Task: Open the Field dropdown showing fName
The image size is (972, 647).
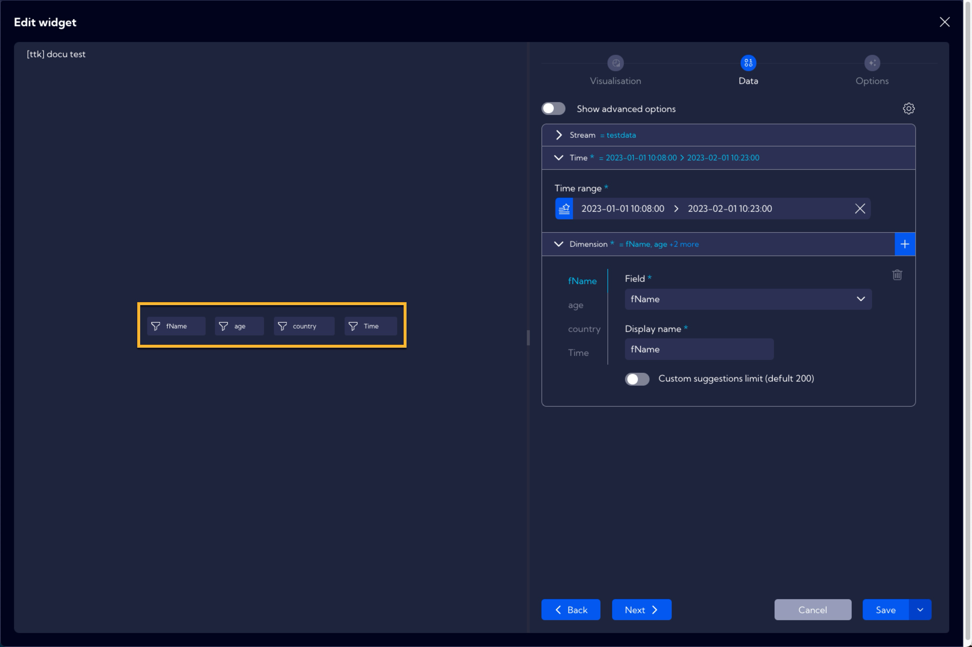Action: [748, 299]
